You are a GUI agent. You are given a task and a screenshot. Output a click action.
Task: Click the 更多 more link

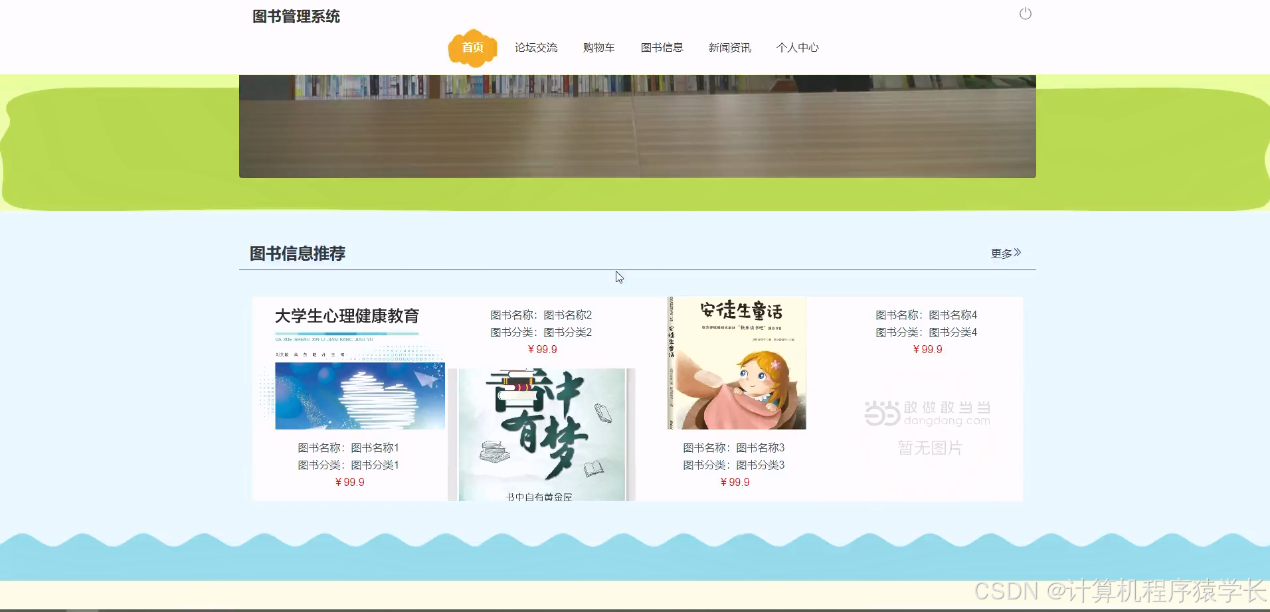[1000, 253]
